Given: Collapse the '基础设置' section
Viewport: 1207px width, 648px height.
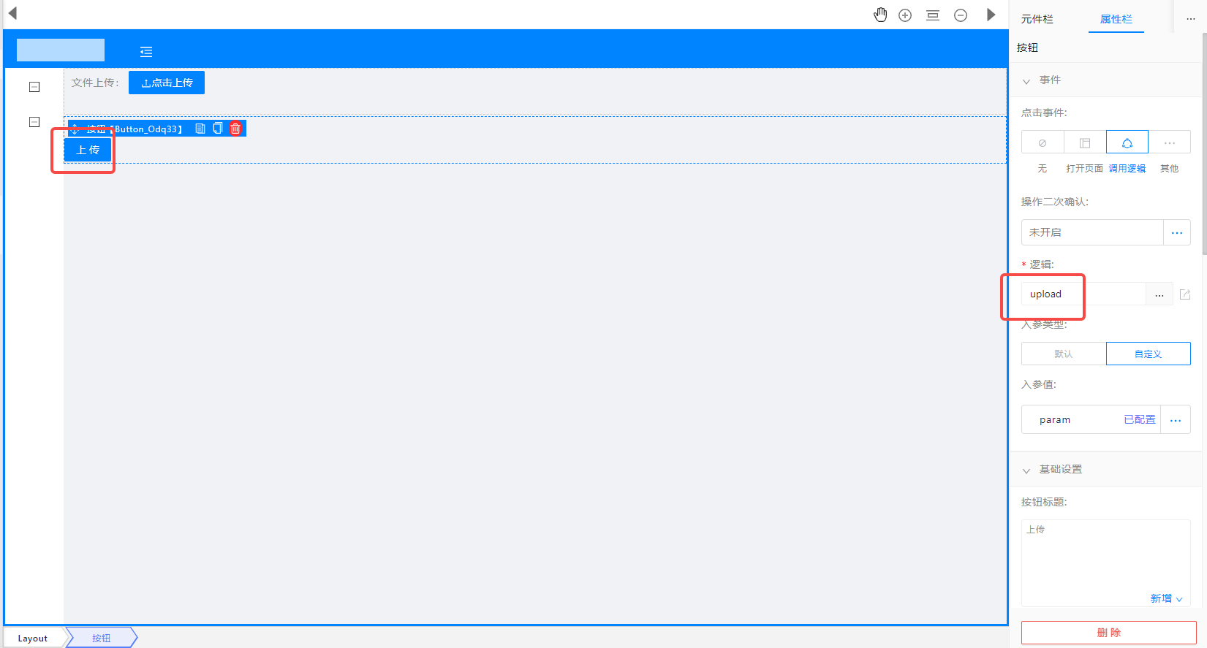Looking at the screenshot, I should tap(1026, 470).
